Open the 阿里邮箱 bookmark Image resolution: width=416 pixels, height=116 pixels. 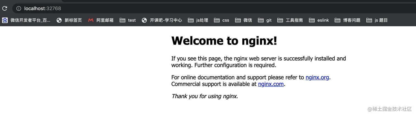pos(101,20)
